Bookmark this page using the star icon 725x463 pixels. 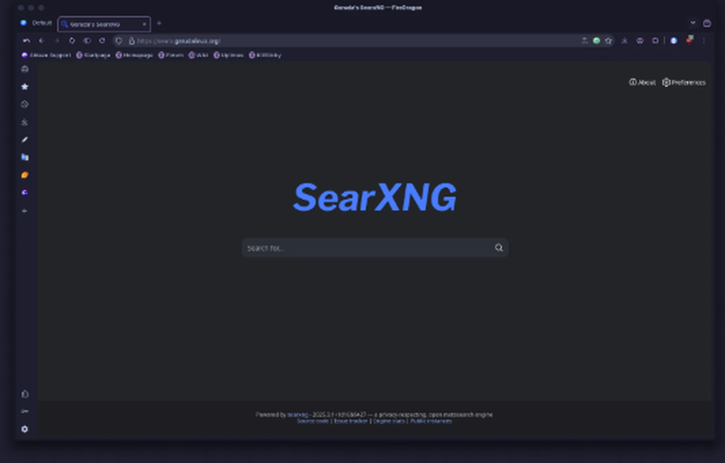[x=608, y=41]
